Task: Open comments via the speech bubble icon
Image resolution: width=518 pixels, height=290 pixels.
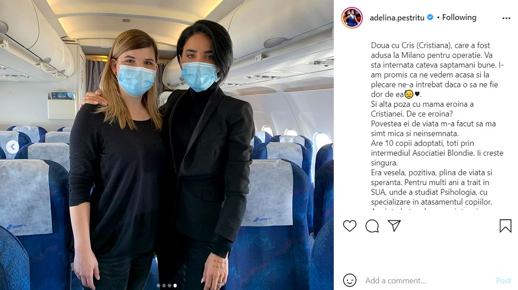Action: (x=372, y=226)
